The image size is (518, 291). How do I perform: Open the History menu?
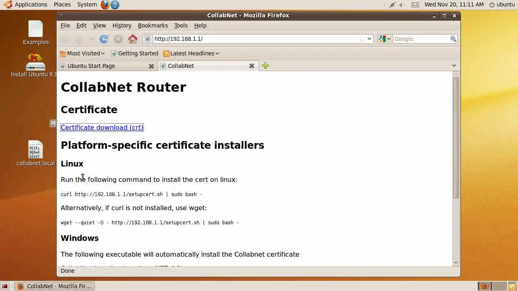click(x=122, y=25)
